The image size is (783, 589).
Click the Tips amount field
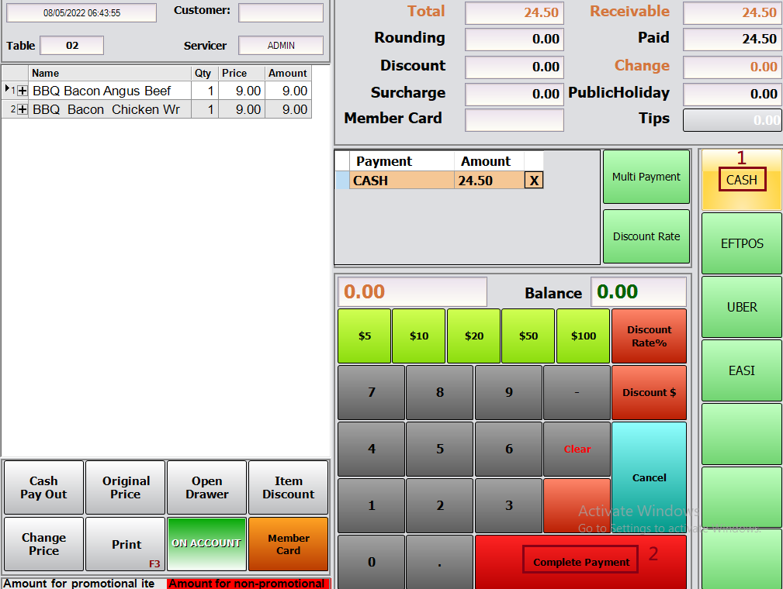(732, 119)
